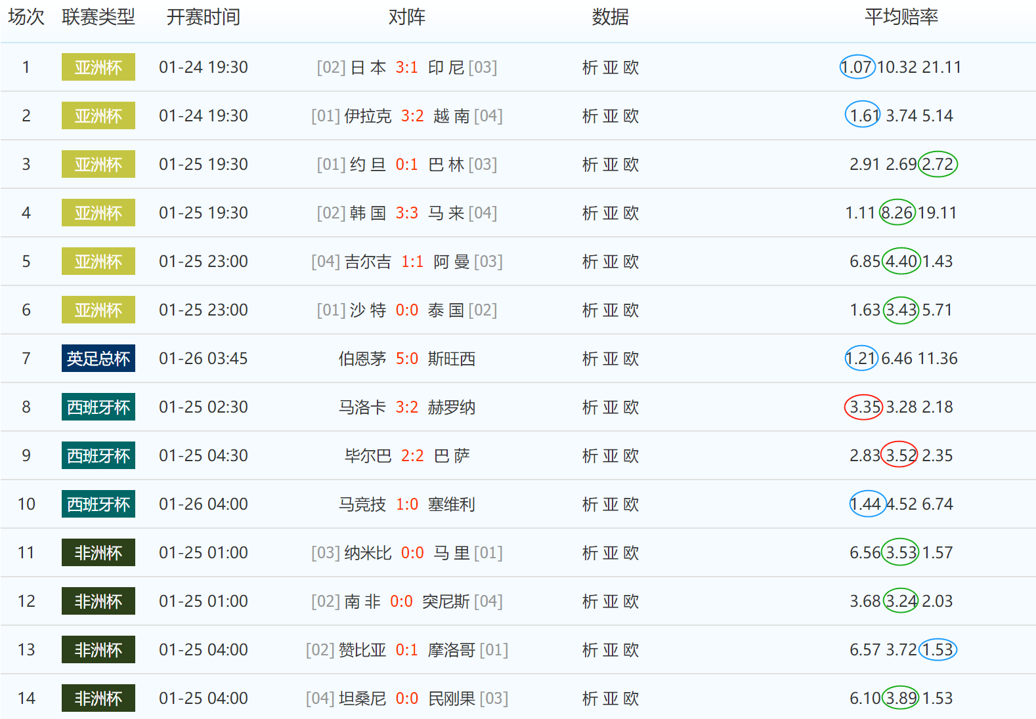Click the 亚洲杯 badge in row 1
This screenshot has height=719, width=1036.
click(x=98, y=68)
